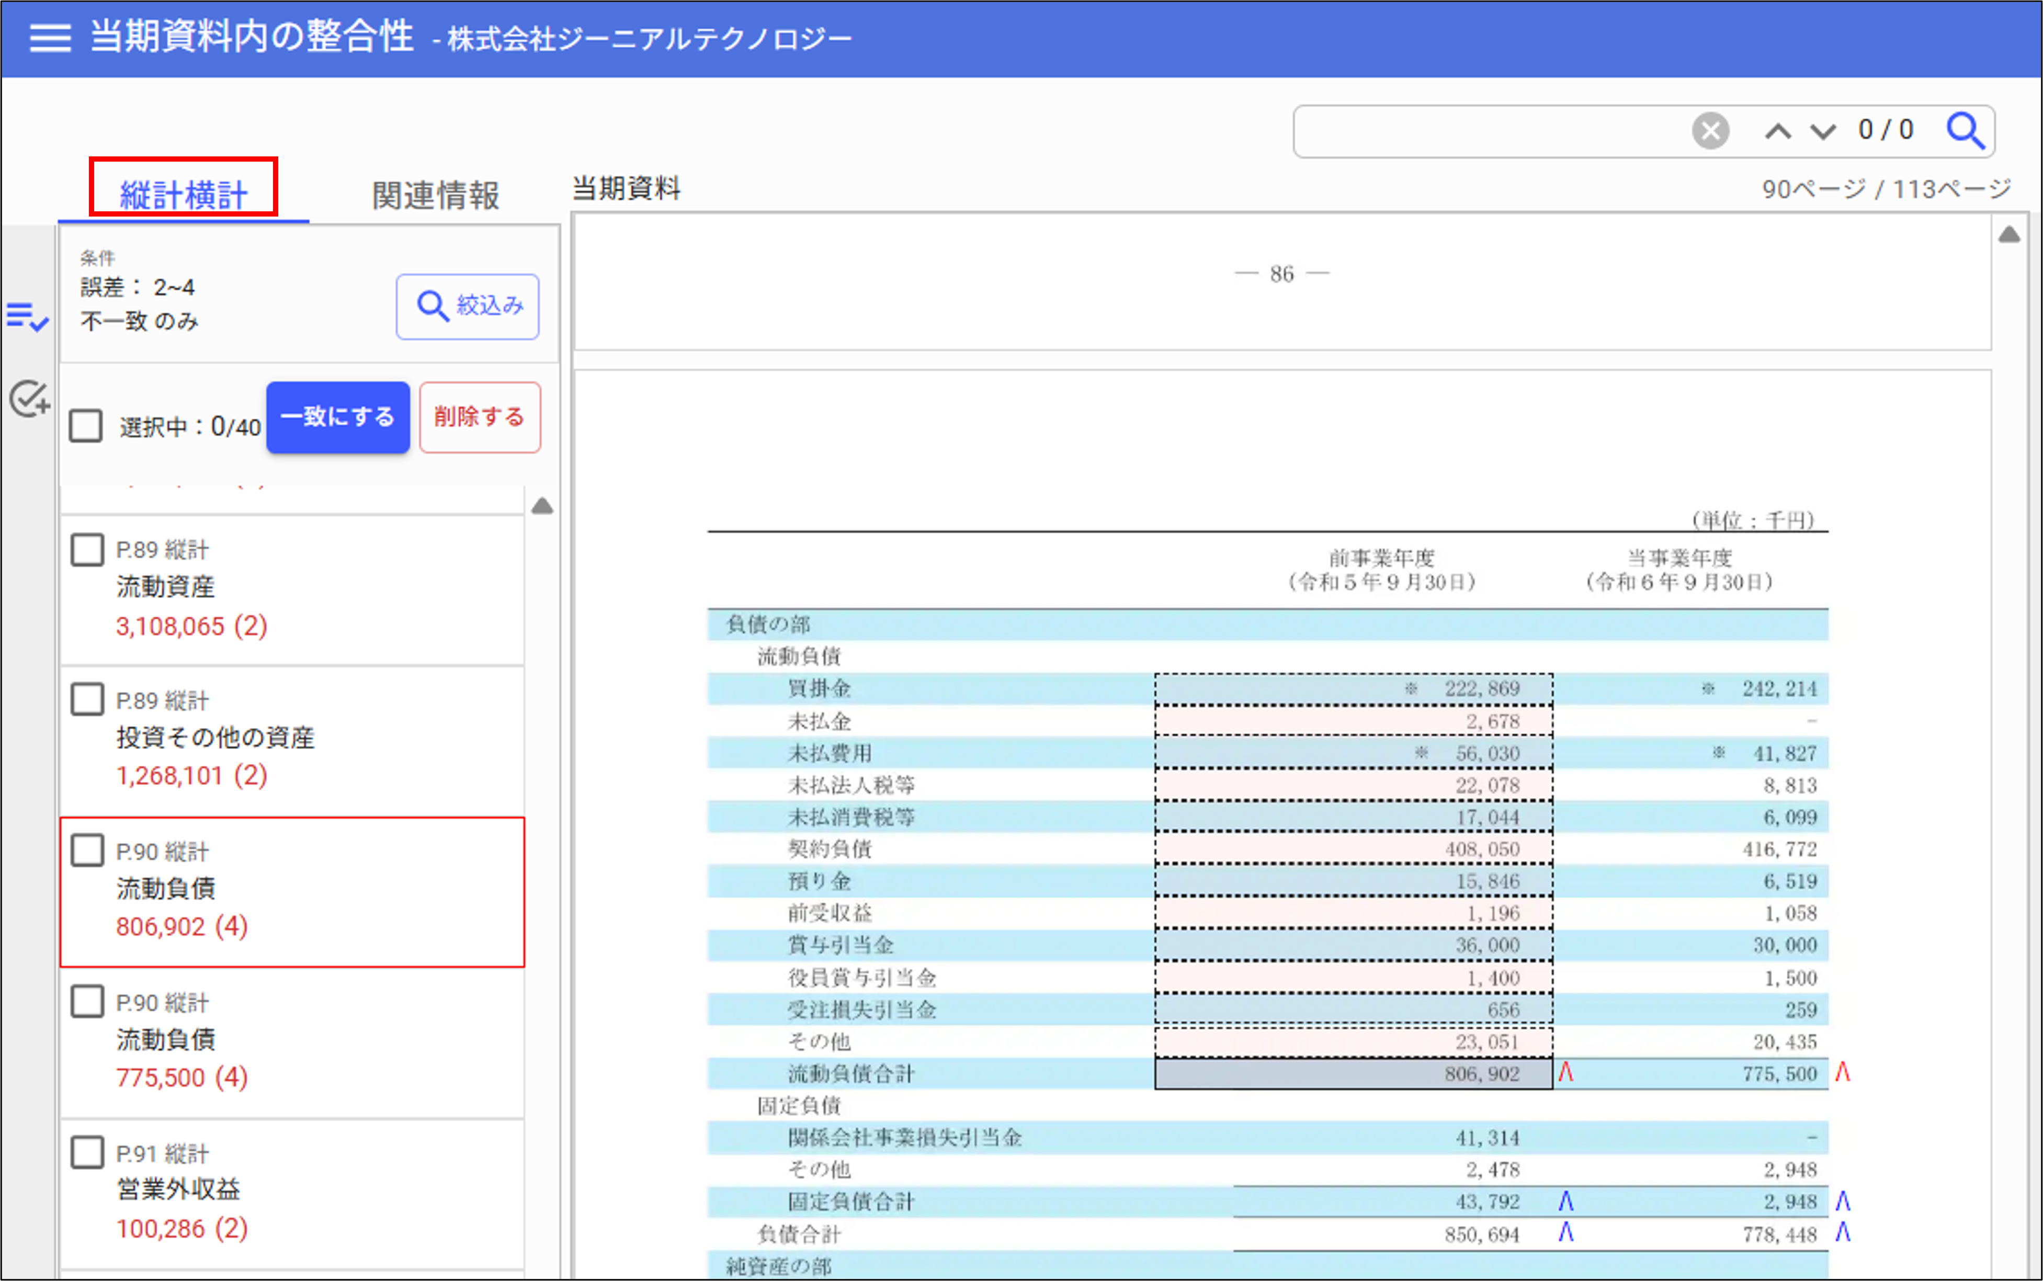The image size is (2043, 1281).
Task: Click into the search text field
Action: (x=1491, y=131)
